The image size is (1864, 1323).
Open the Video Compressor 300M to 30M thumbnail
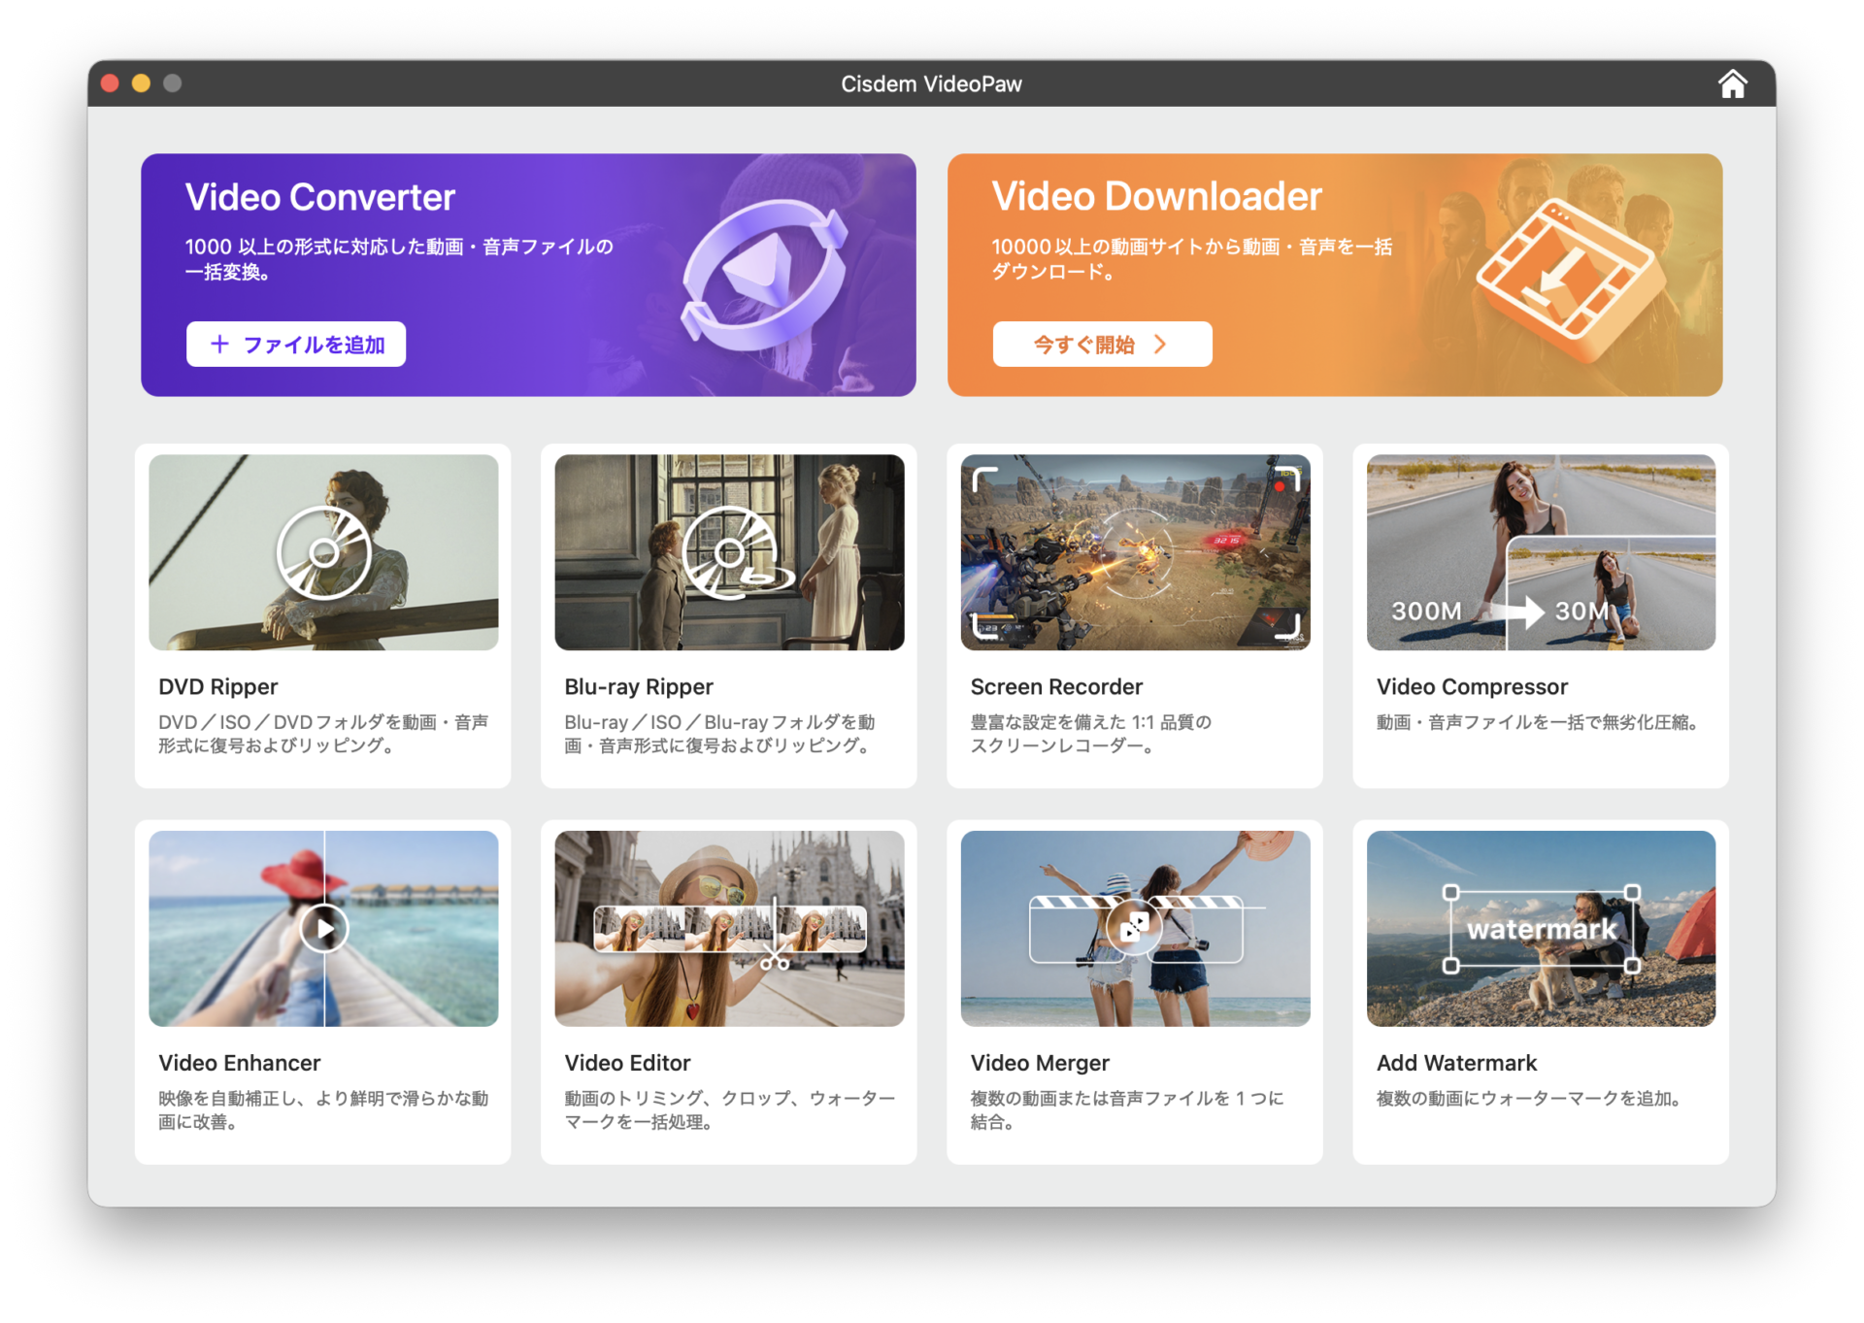pyautogui.click(x=1540, y=552)
